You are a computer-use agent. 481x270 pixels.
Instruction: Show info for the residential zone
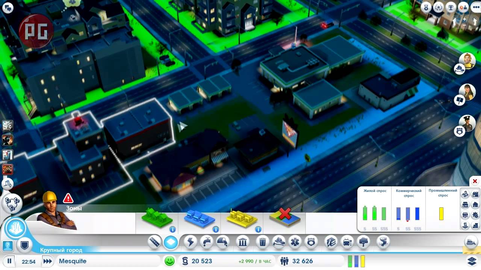point(172,229)
